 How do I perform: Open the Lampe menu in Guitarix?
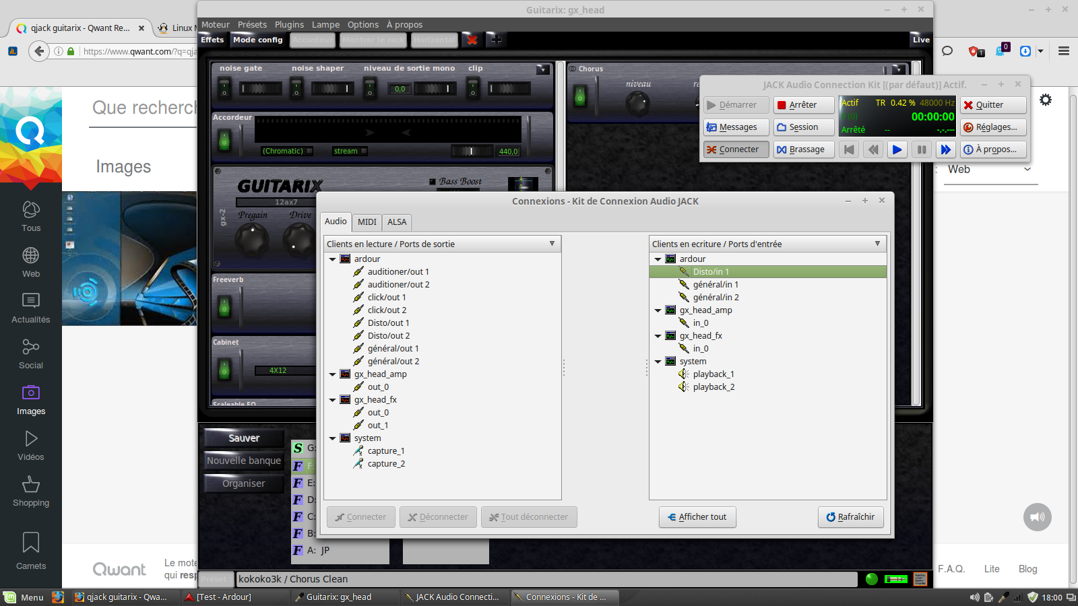coord(325,25)
